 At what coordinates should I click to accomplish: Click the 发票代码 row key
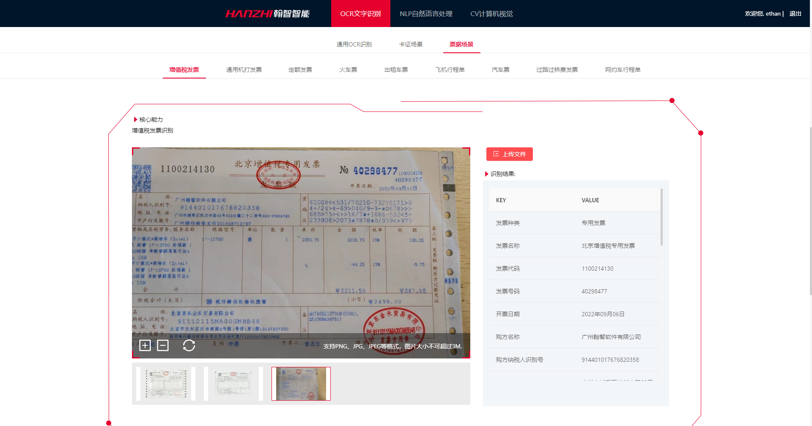point(508,269)
